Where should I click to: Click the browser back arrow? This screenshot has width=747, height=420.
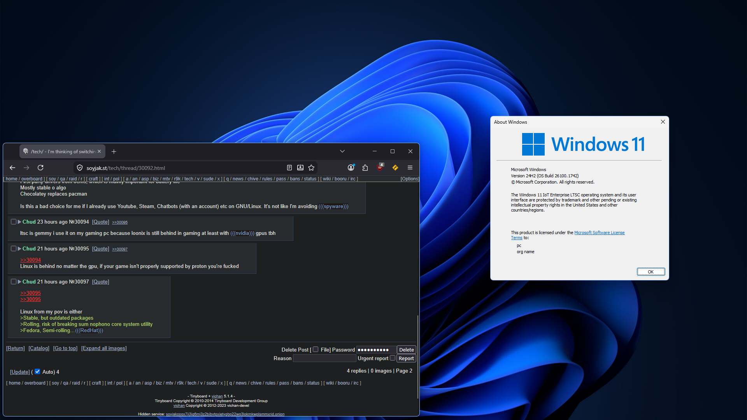(x=12, y=168)
